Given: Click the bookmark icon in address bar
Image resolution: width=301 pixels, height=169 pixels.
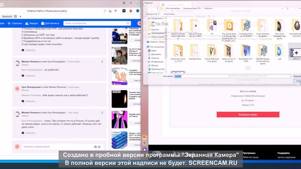Looking at the screenshot, I should click(x=116, y=11).
